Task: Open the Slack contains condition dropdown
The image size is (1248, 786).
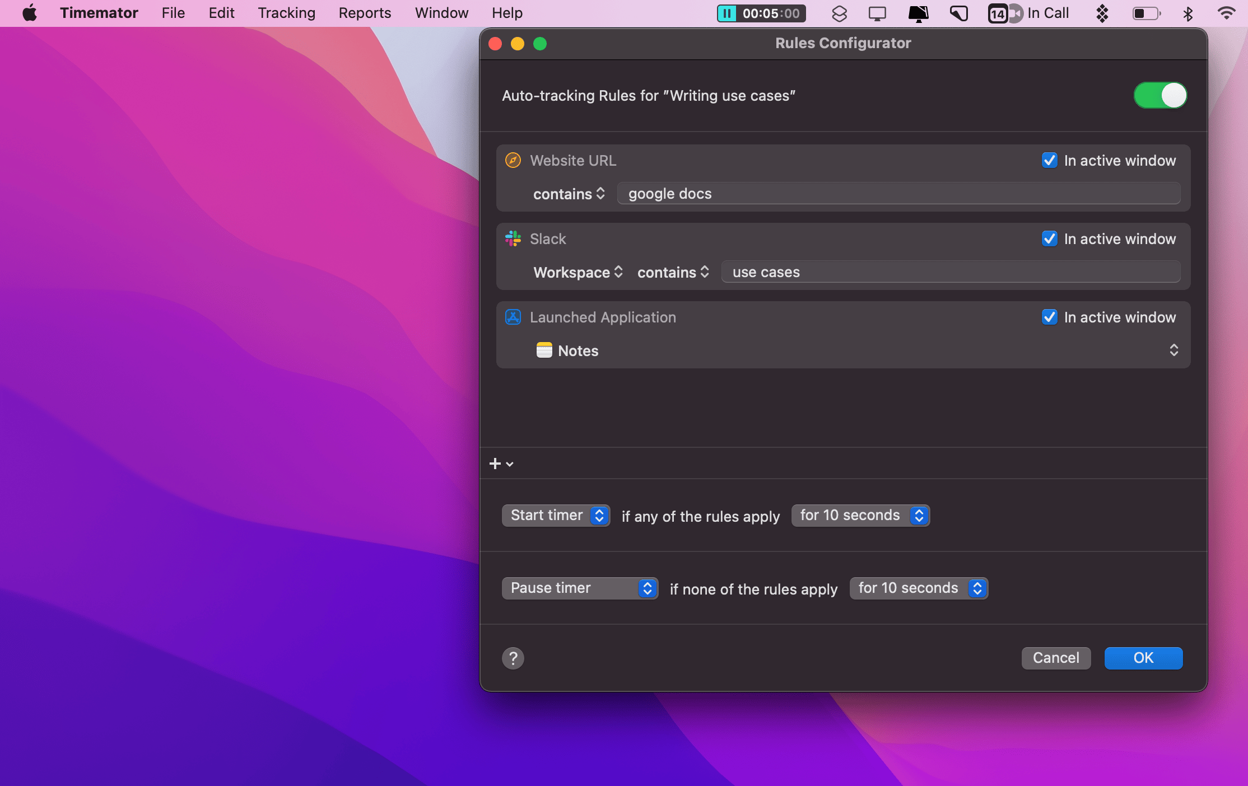Action: [x=673, y=272]
